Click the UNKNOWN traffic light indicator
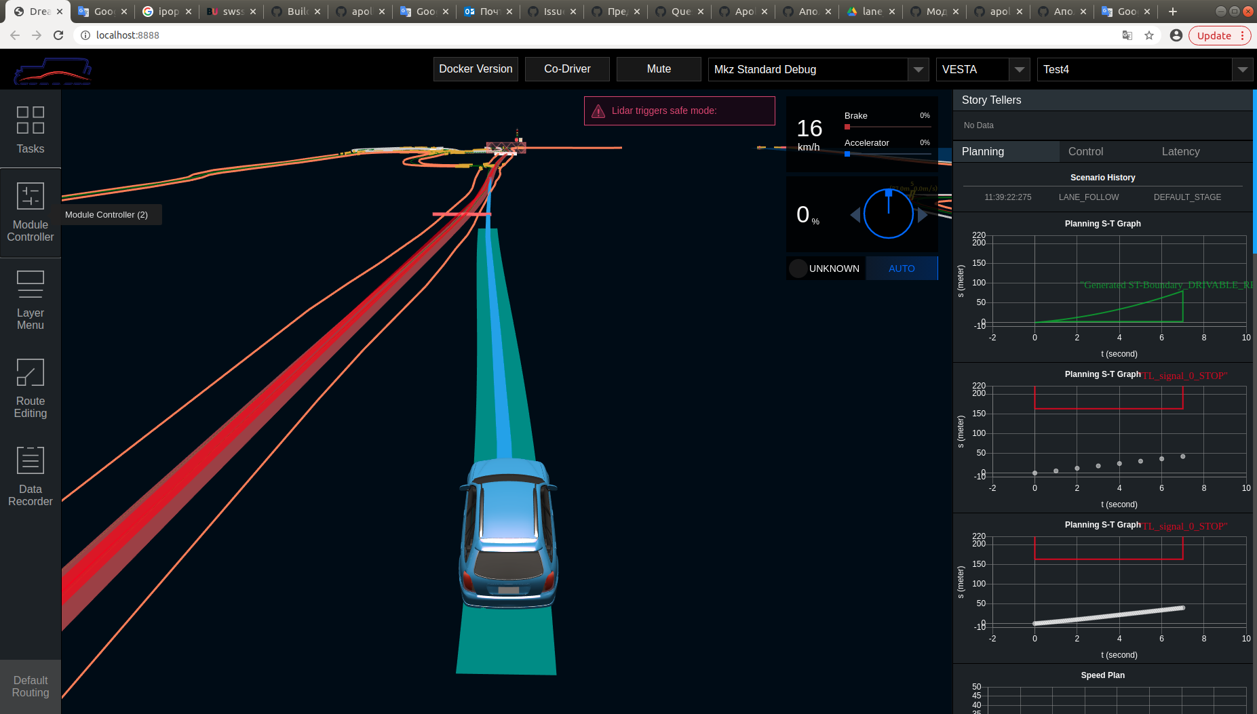 point(826,269)
